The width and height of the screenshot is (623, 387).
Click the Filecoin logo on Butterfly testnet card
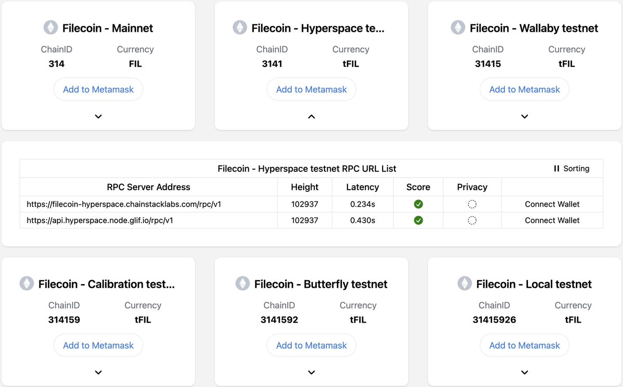tap(242, 284)
